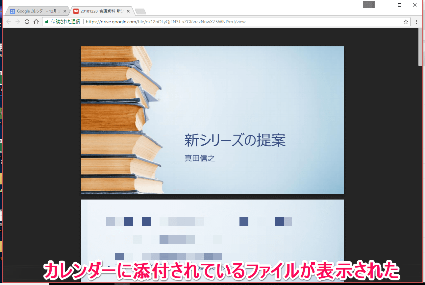Image resolution: width=425 pixels, height=285 pixels.
Task: Go forward to the next page
Action: pos(18,22)
